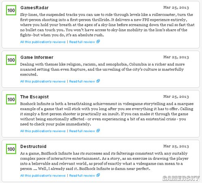Click Game Informer 100 score box
Screen dimensions: 202x183
click(11, 60)
